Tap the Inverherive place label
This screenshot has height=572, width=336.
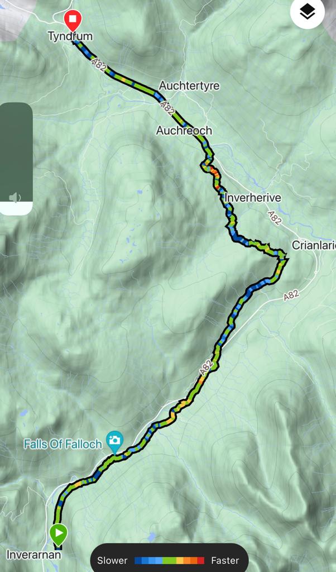253,198
